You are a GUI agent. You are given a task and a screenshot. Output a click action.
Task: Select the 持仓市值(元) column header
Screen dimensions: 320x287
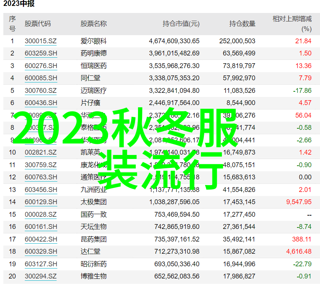[x=181, y=24]
